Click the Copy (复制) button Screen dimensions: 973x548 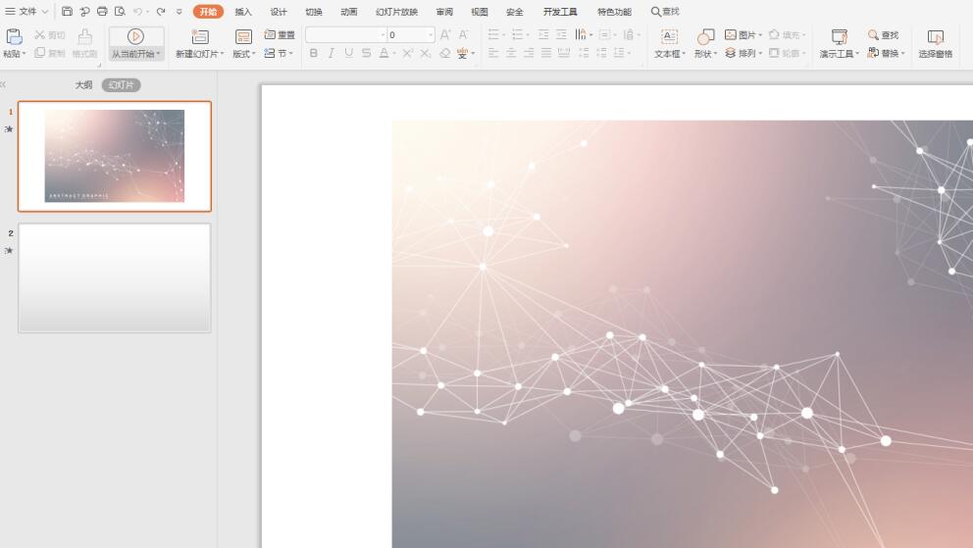50,53
